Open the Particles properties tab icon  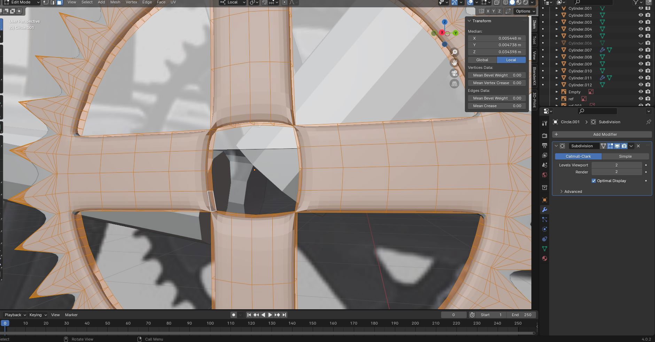[545, 219]
